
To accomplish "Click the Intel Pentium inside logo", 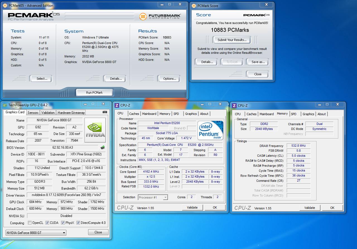I will pyautogui.click(x=210, y=130).
